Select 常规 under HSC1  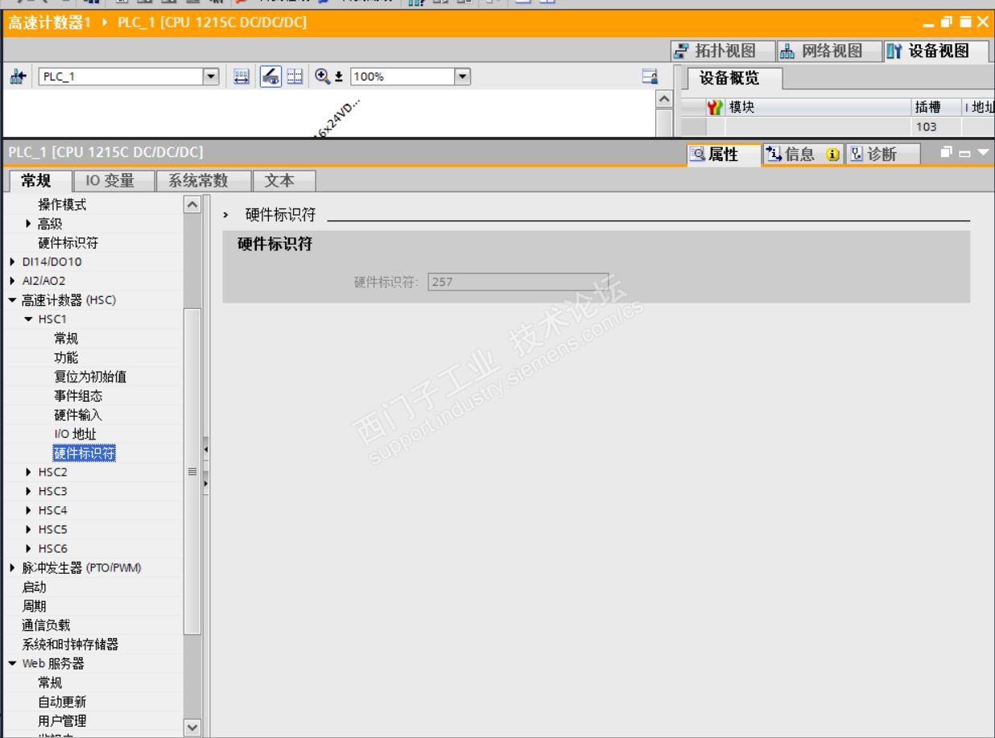pos(66,338)
